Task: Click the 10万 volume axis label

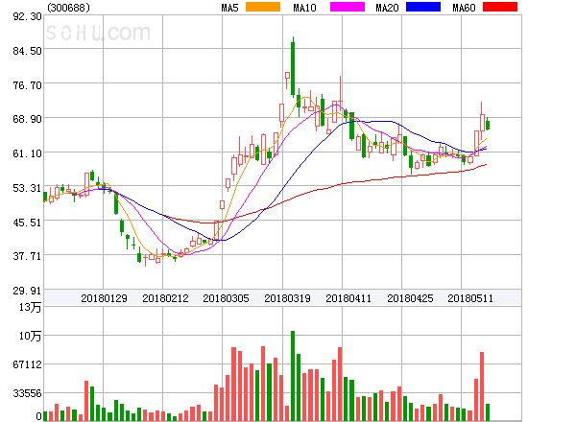Action: (x=31, y=336)
